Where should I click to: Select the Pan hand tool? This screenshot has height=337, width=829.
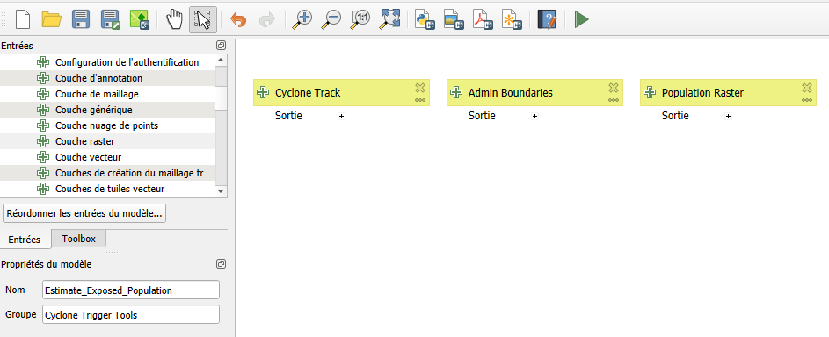[x=174, y=20]
